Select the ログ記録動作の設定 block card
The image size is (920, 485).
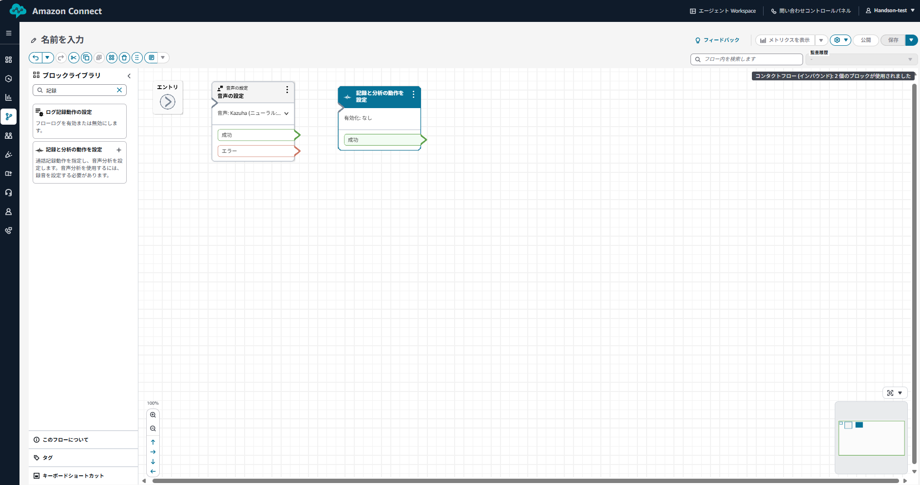tap(79, 121)
